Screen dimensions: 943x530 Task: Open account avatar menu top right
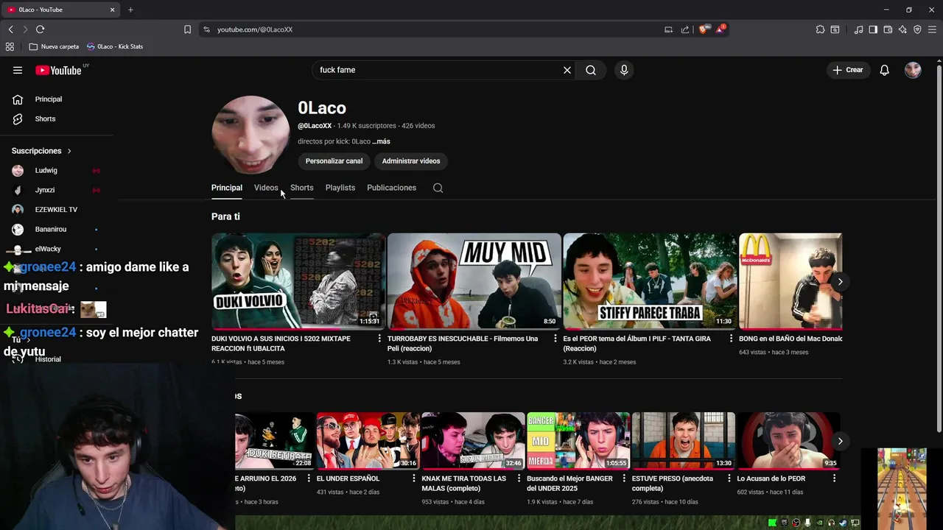pyautogui.click(x=913, y=70)
